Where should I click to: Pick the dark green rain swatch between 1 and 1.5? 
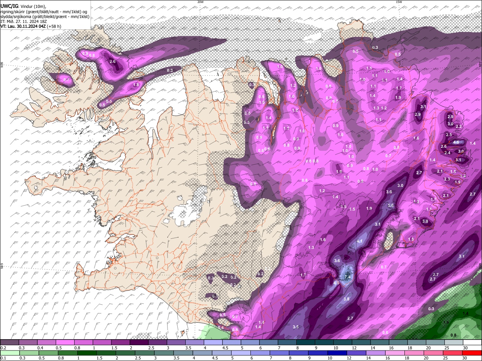point(86,353)
